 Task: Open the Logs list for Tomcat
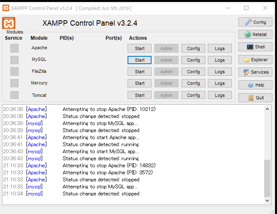tap(220, 95)
